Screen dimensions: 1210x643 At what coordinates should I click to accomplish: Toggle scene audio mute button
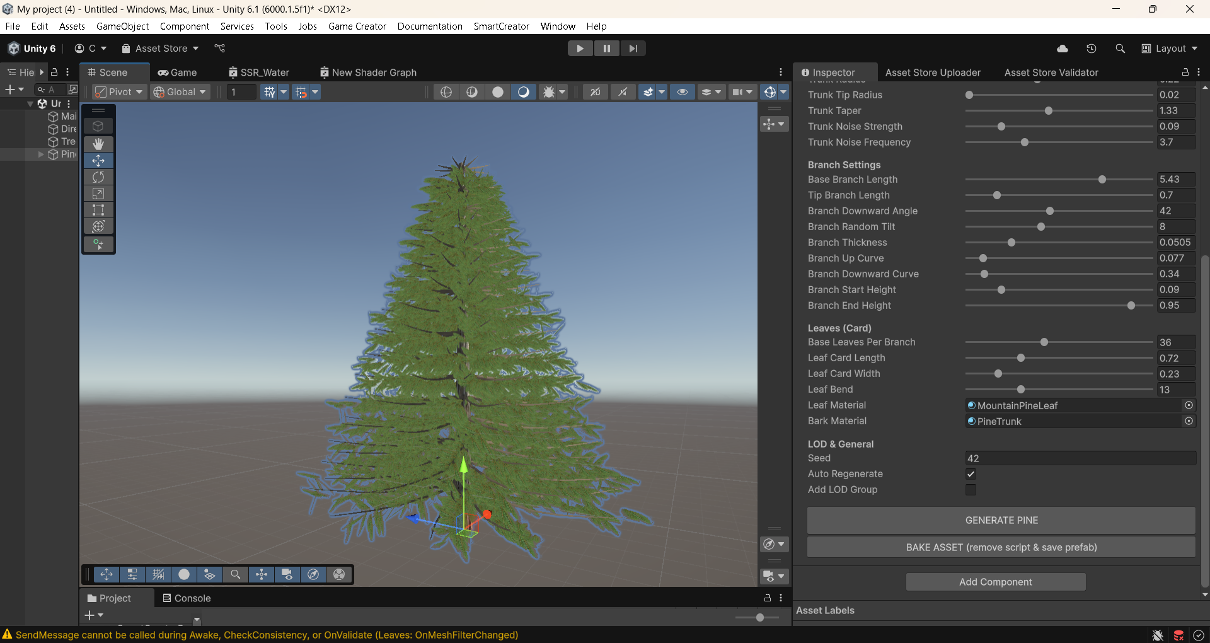[x=623, y=92]
